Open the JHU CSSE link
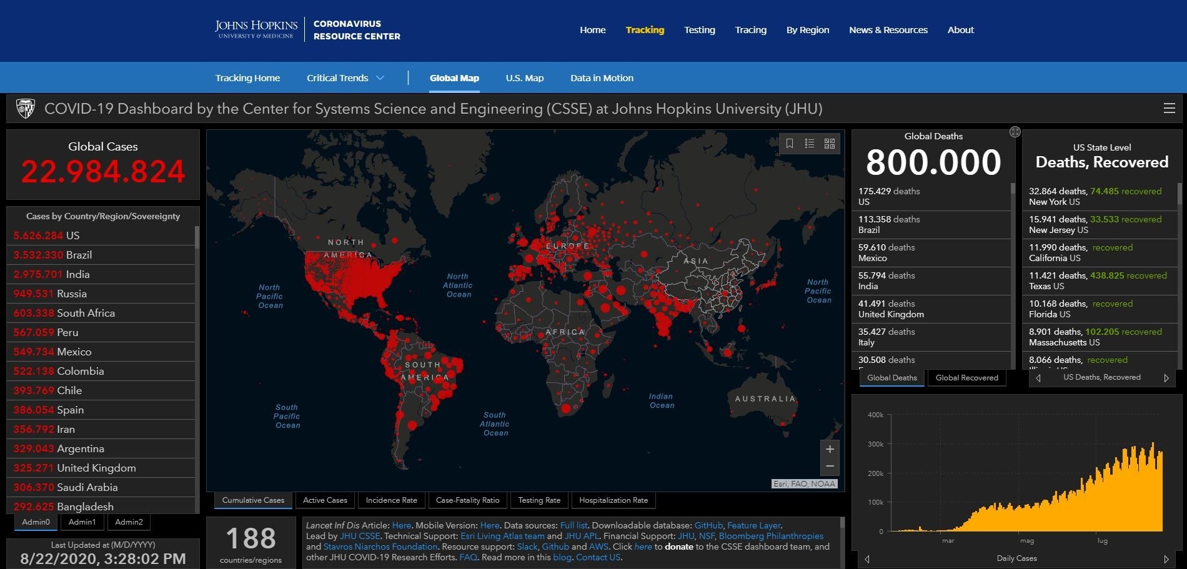The image size is (1187, 569). click(x=360, y=537)
